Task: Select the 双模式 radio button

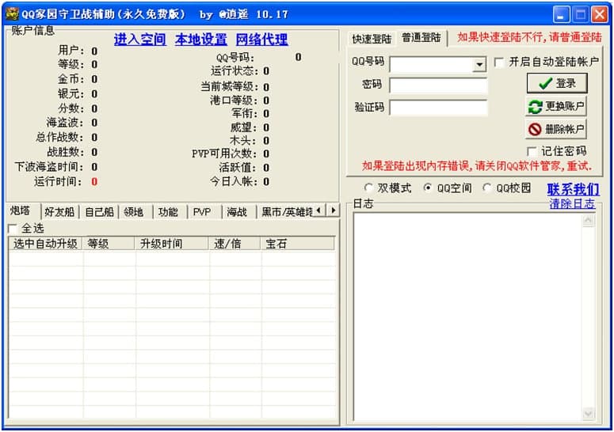Action: coord(368,188)
